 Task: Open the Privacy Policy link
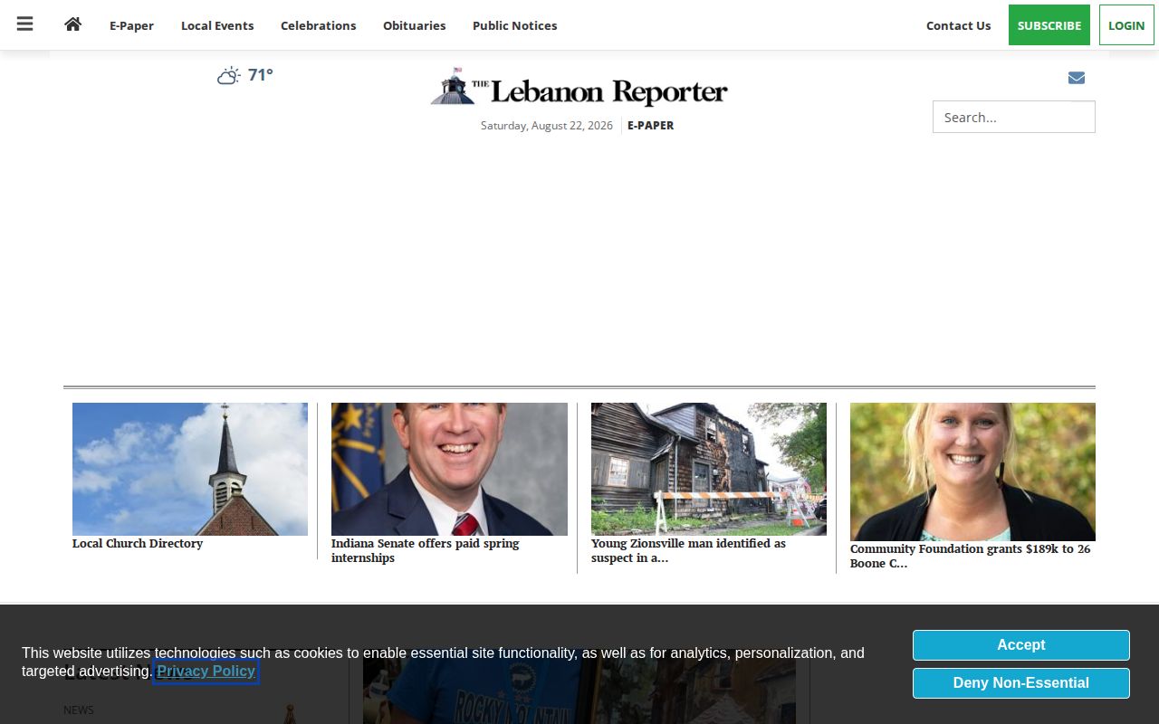pyautogui.click(x=206, y=672)
